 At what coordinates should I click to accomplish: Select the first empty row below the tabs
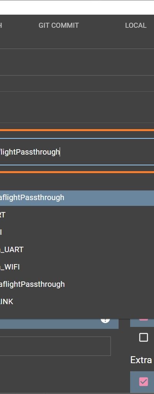coord(77,62)
